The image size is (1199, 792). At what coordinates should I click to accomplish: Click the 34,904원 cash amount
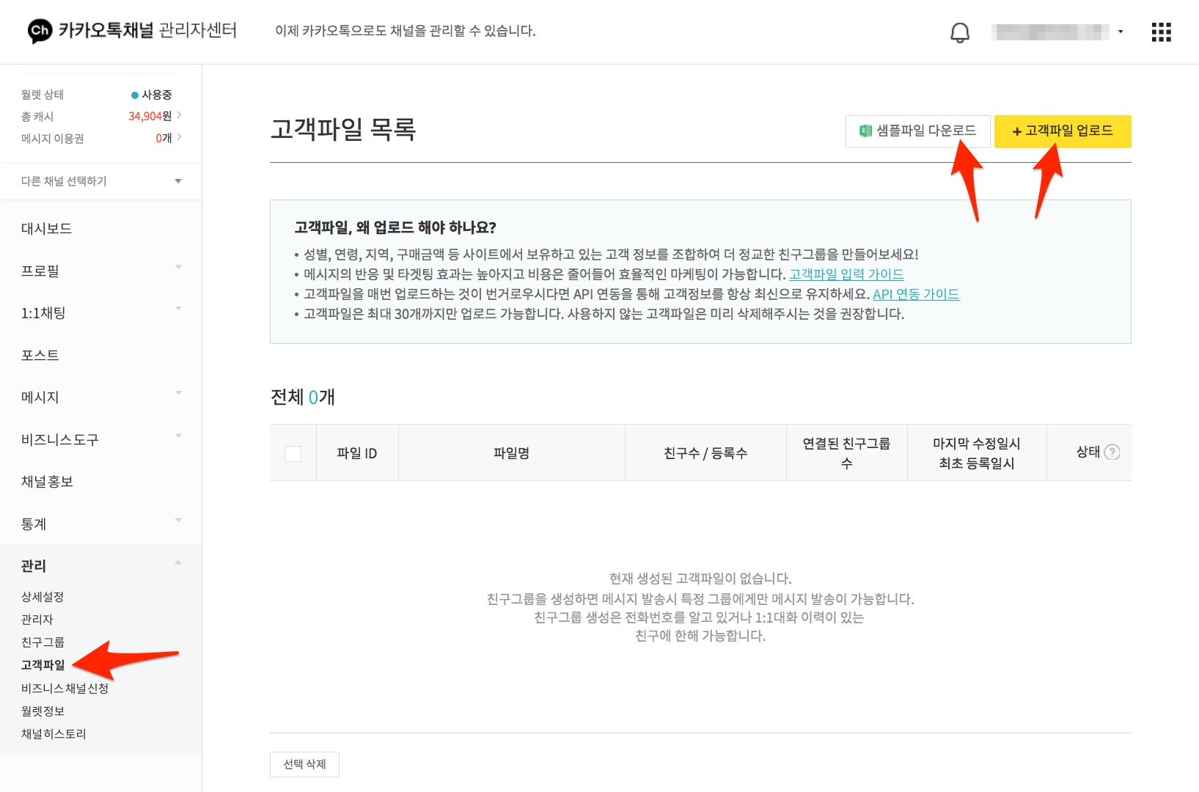coord(150,116)
